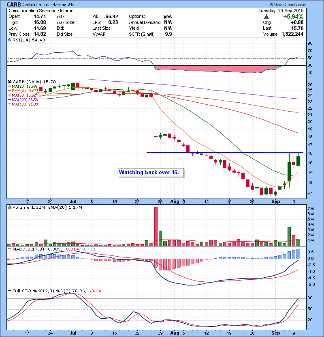Click the 'MA(20) 13.68' legend entry

22,86
